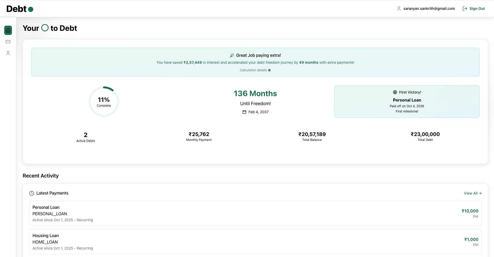The height and width of the screenshot is (257, 494).
Task: Click the calendar icon beside Feb 4, 2037
Action: click(x=244, y=112)
